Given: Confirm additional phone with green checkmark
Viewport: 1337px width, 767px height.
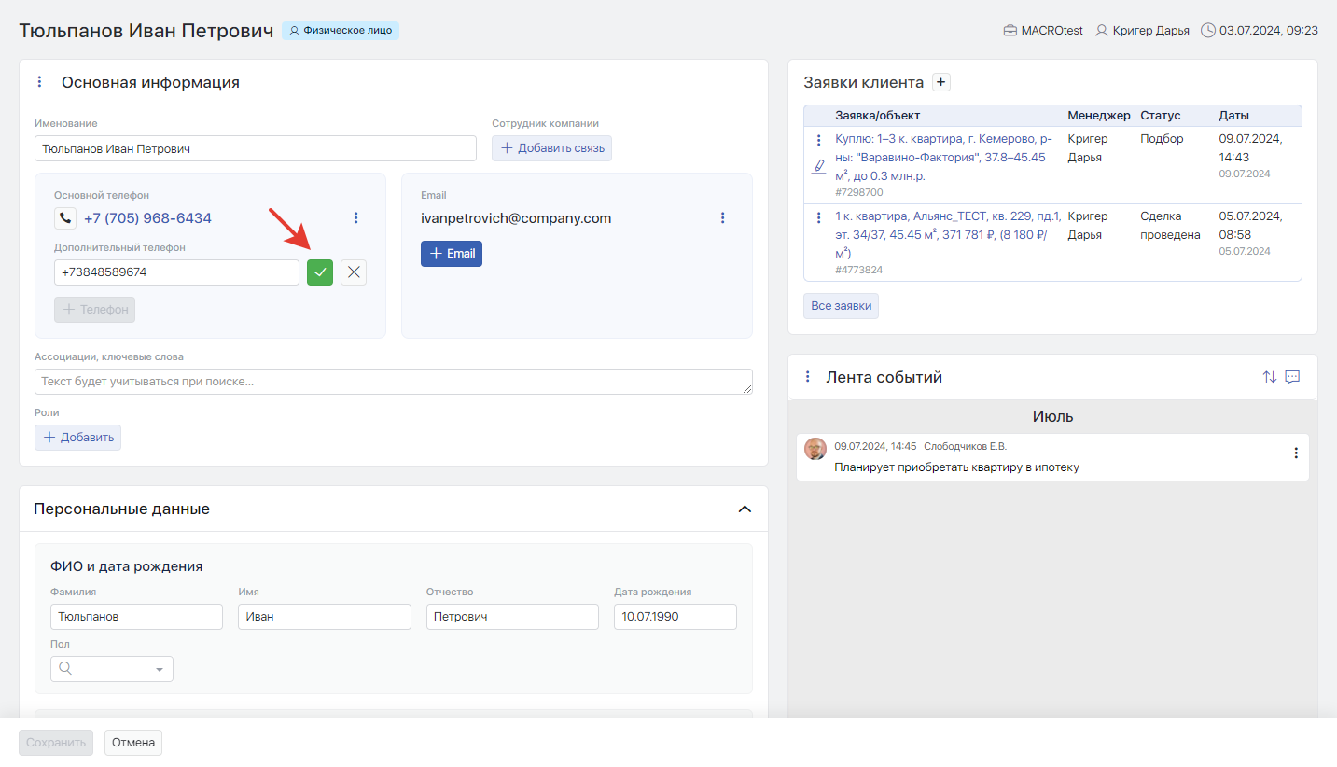Looking at the screenshot, I should (x=320, y=272).
